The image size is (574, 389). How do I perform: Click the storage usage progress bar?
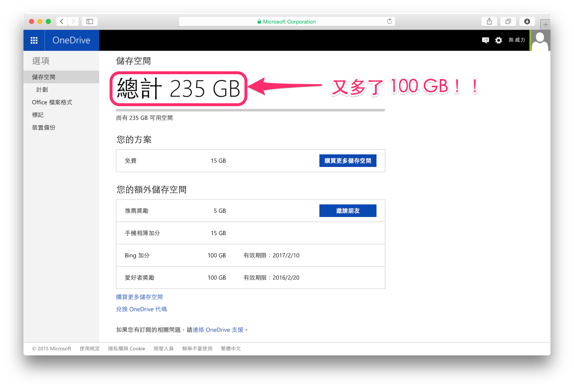pyautogui.click(x=250, y=110)
